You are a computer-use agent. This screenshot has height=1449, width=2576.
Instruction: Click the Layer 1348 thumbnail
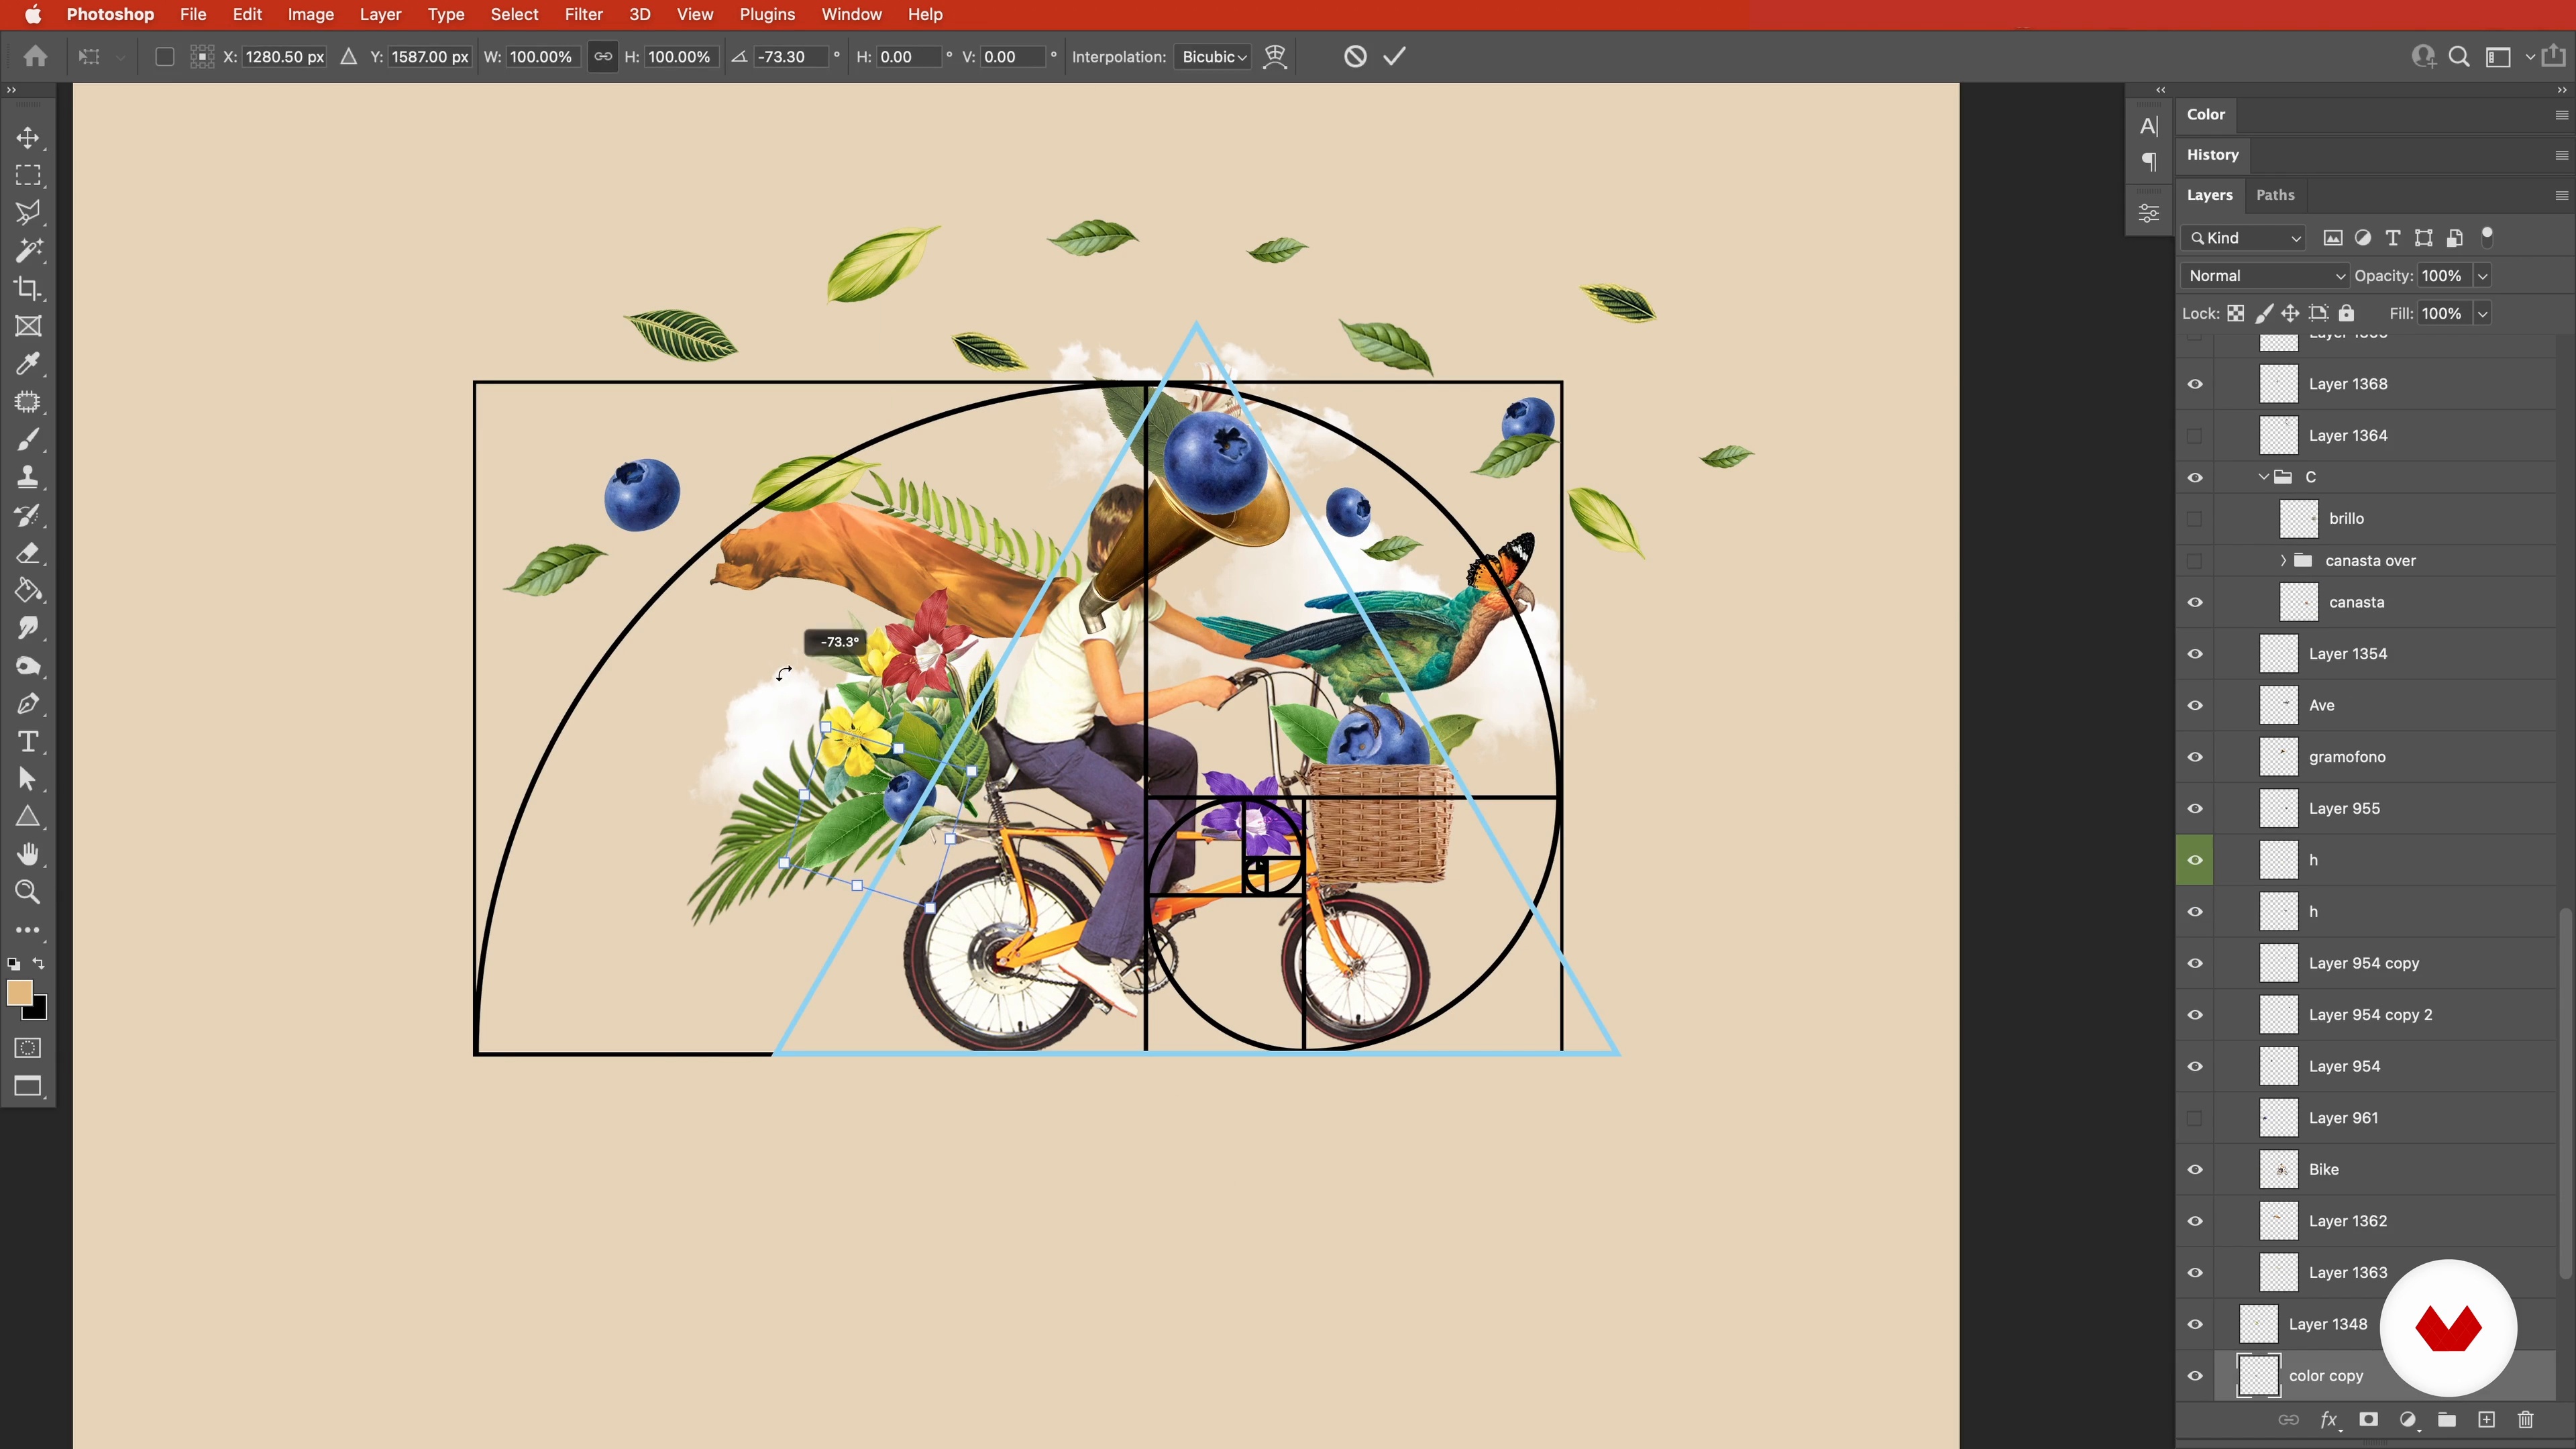(2258, 1324)
